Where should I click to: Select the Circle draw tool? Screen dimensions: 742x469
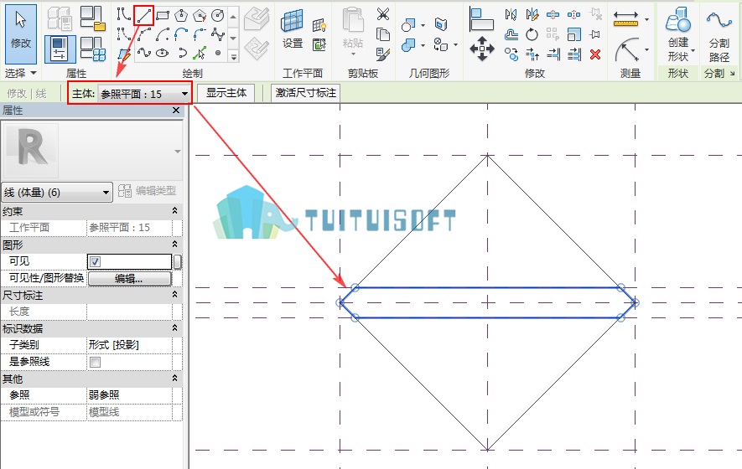[218, 16]
